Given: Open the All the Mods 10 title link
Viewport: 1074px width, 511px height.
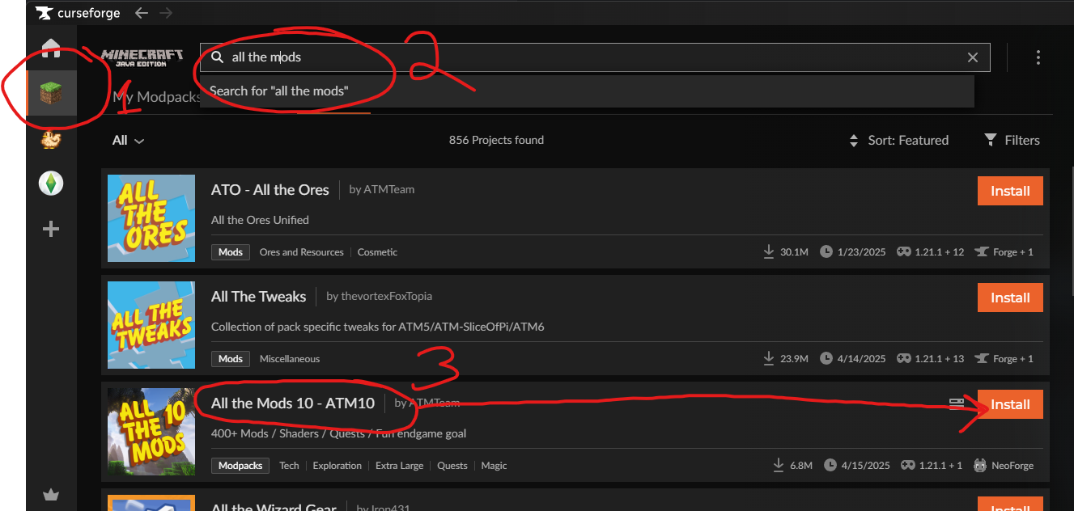Looking at the screenshot, I should pyautogui.click(x=293, y=403).
